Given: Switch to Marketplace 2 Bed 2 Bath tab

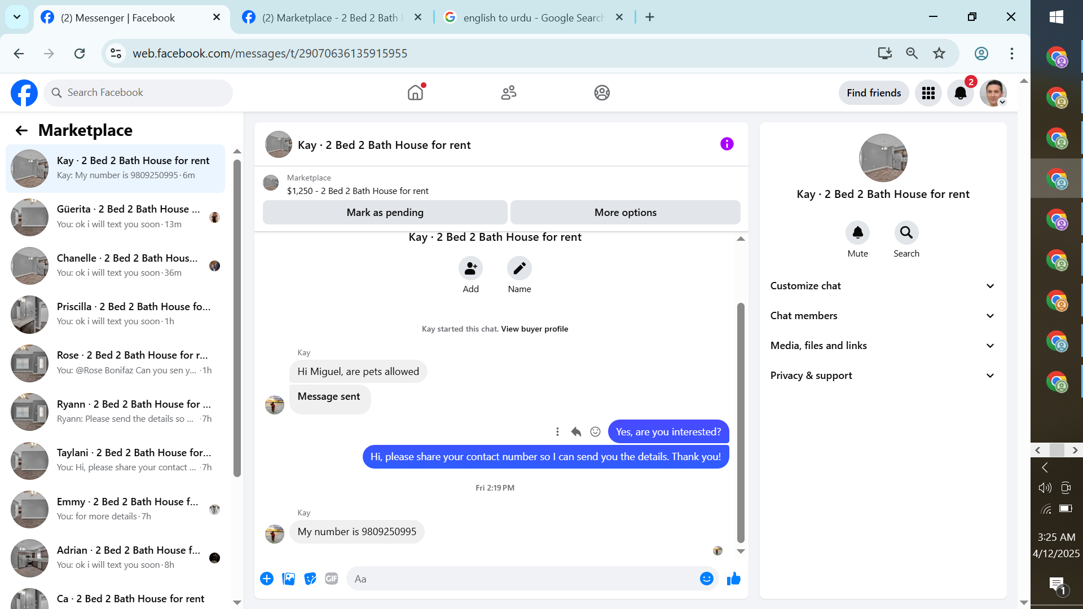Looking at the screenshot, I should pos(333,17).
